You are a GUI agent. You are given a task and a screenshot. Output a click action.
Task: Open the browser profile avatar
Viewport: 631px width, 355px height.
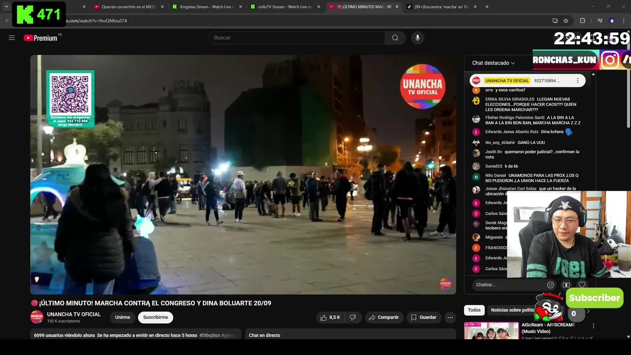coord(612,21)
